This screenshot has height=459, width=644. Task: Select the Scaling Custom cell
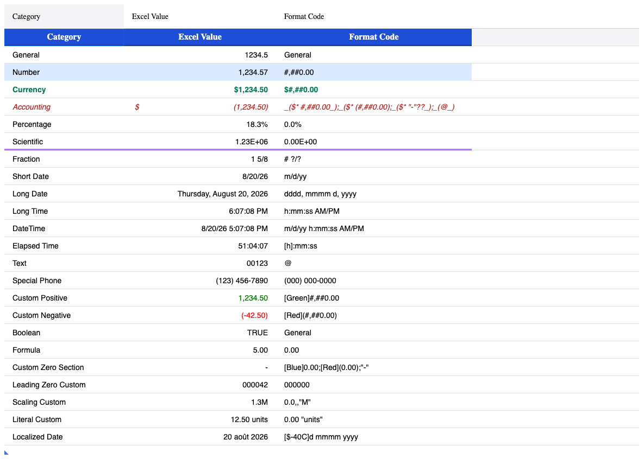pos(64,402)
